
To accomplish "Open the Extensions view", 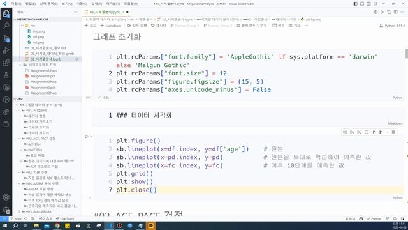I will pos(6,63).
